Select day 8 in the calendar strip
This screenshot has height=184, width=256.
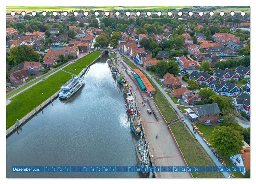[93, 169]
